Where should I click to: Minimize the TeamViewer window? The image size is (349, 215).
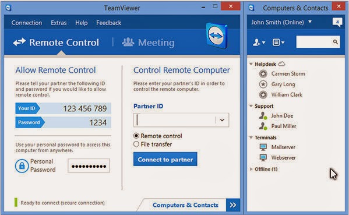click(x=203, y=8)
